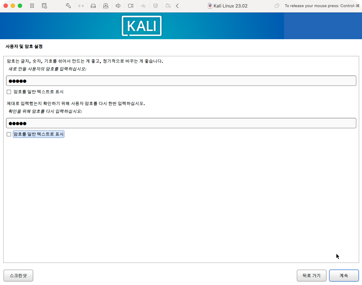
Task: Focus the new user password field
Action: tap(181, 81)
